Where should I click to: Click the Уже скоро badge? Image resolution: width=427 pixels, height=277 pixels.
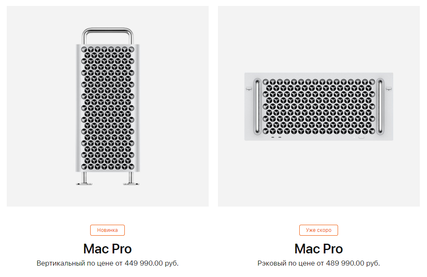coord(318,230)
